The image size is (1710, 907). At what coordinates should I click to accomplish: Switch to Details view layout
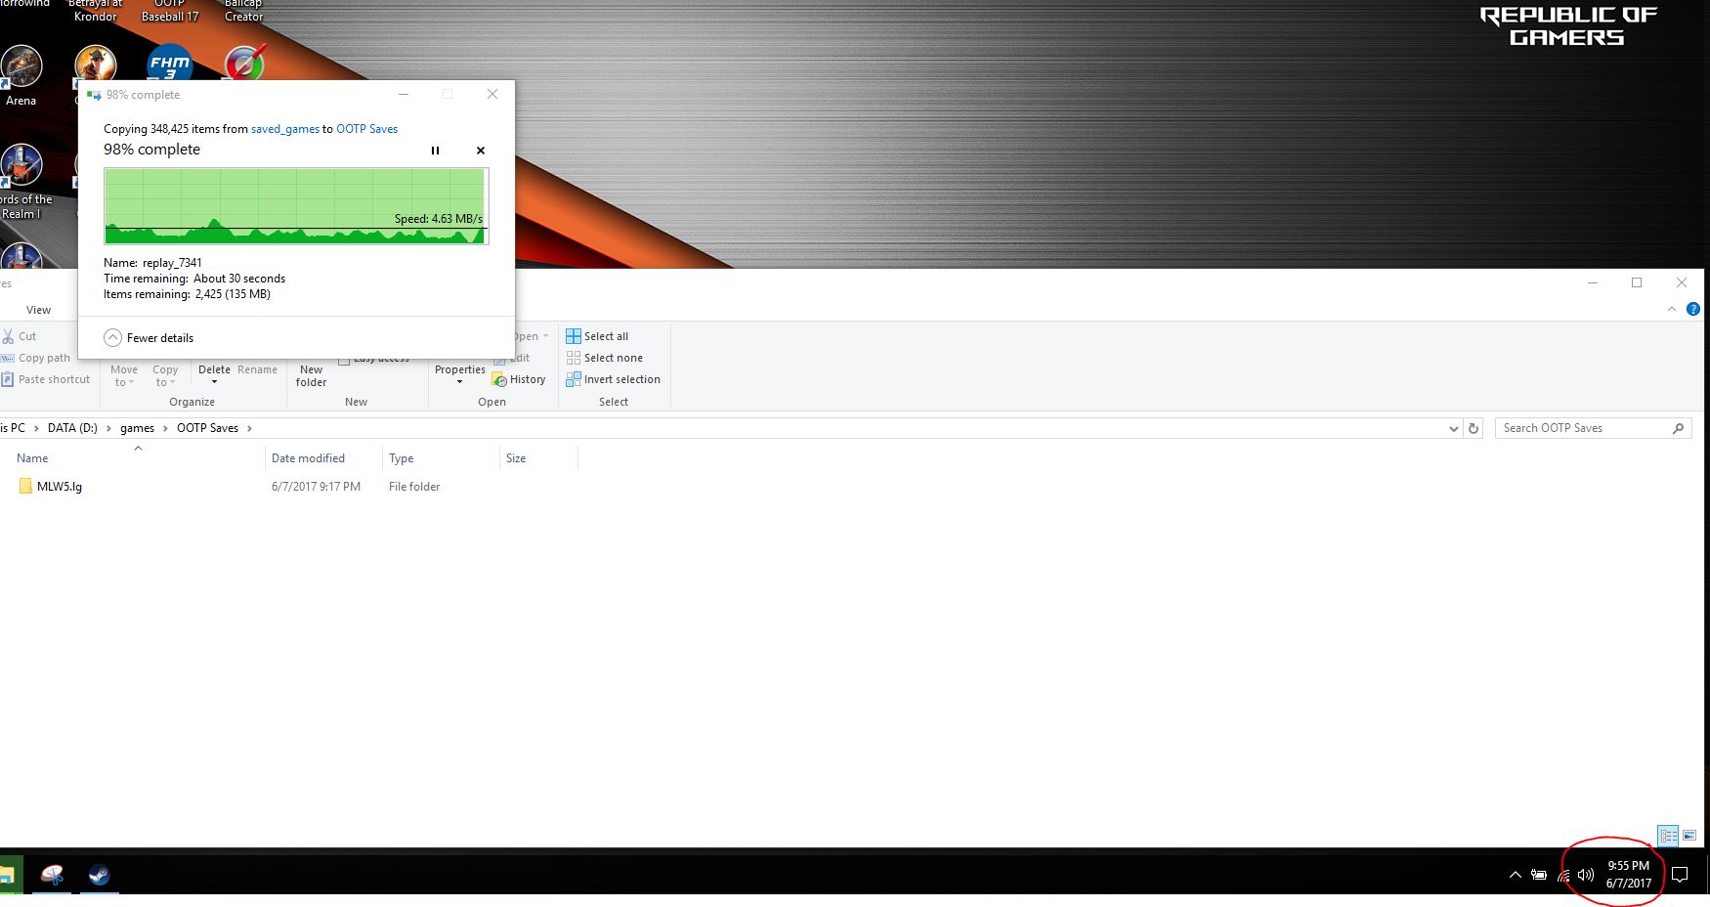click(x=1668, y=836)
